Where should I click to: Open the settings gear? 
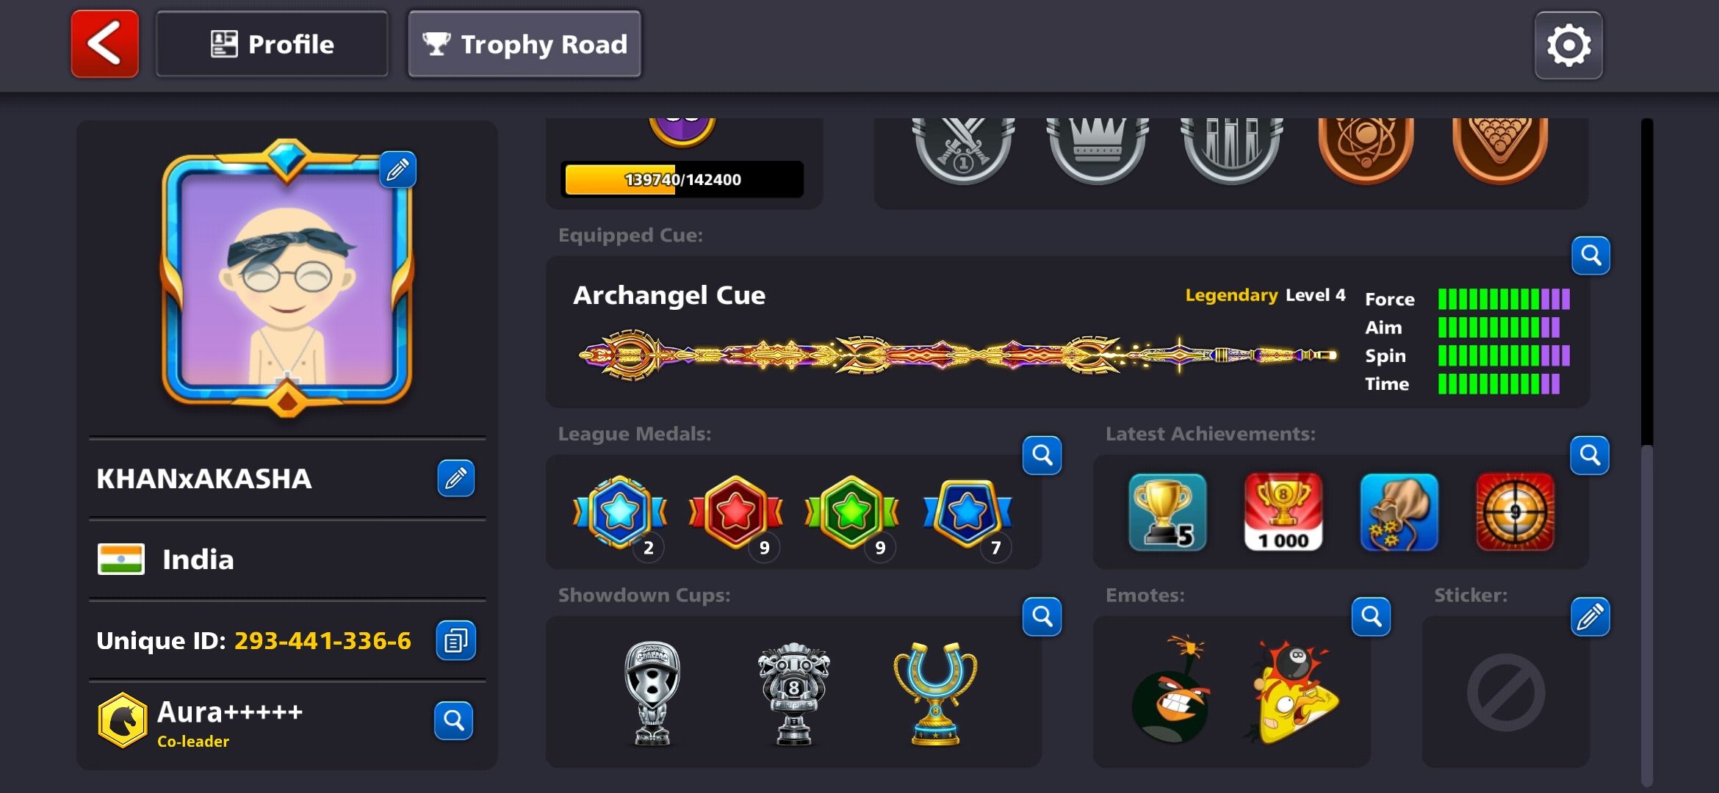coord(1568,46)
